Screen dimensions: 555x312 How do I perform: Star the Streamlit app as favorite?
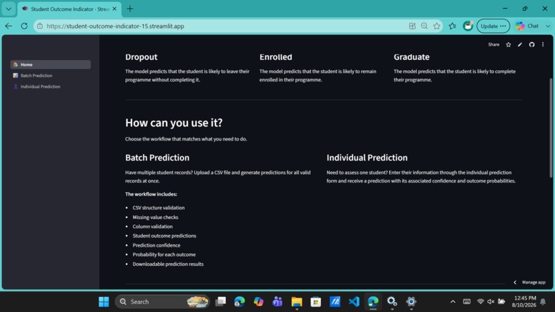click(x=508, y=45)
